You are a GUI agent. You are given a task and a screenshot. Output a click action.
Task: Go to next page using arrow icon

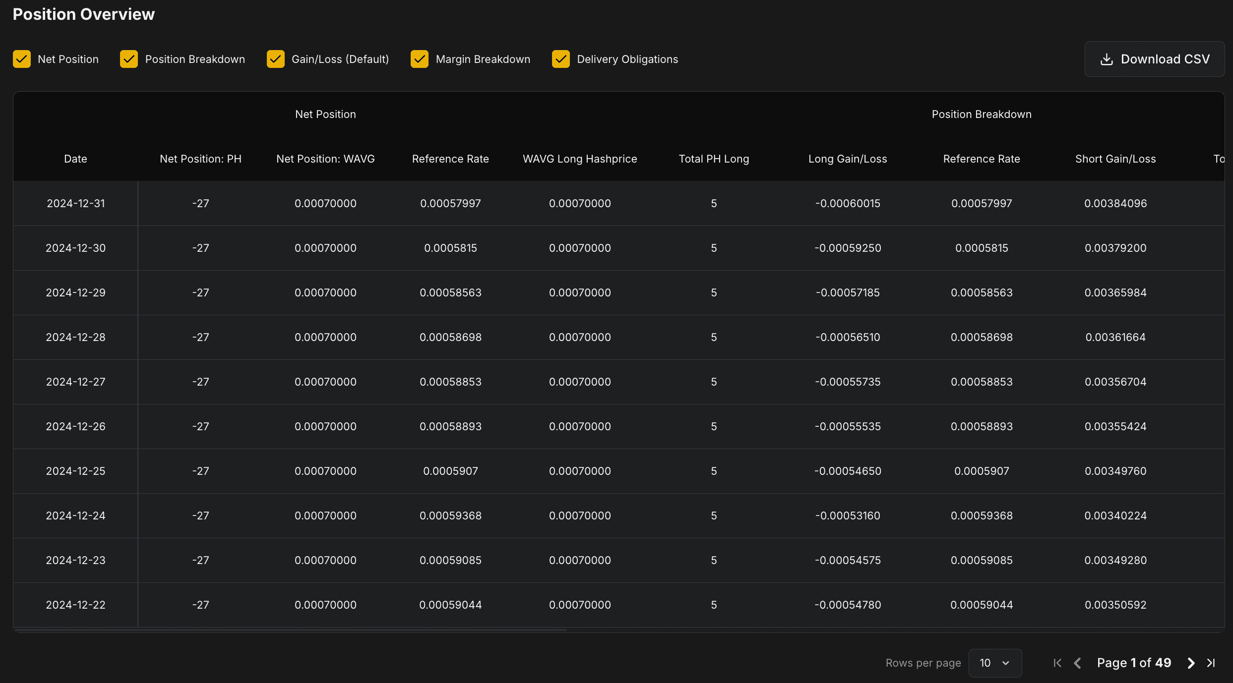point(1190,663)
